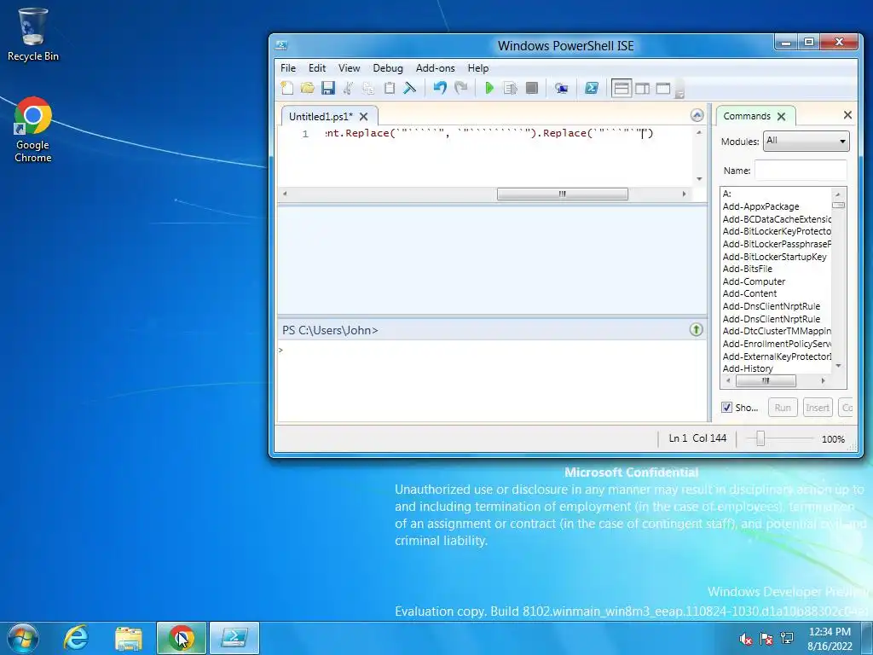Toggle the Show on Startup checkbox
Viewport: 873px width, 655px height.
726,407
